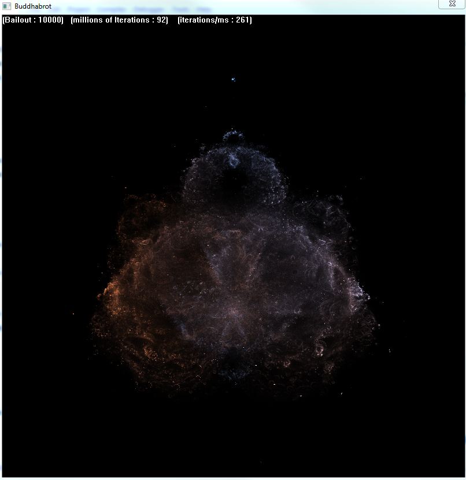The image size is (466, 480).
Task: Click the number 261 in iterations/ms label
Action: [x=243, y=20]
